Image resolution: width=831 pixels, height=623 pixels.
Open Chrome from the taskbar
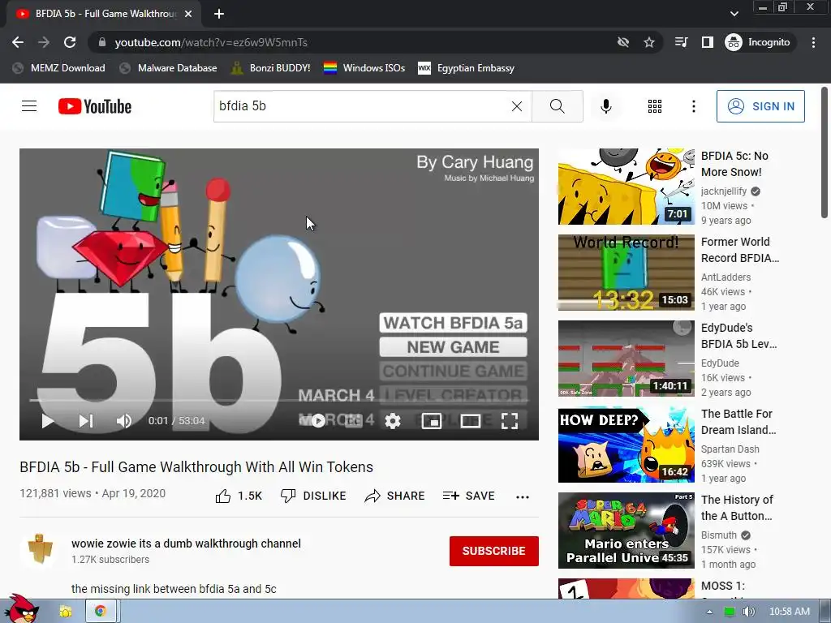[100, 612]
